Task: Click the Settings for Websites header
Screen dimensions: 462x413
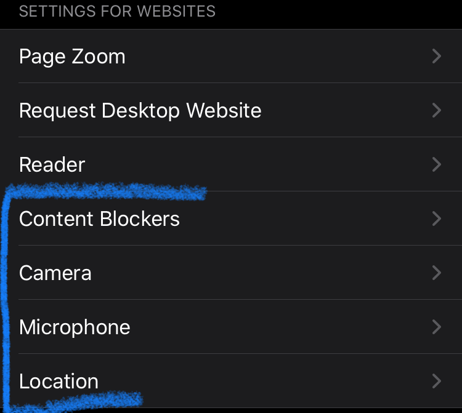Action: 117,12
